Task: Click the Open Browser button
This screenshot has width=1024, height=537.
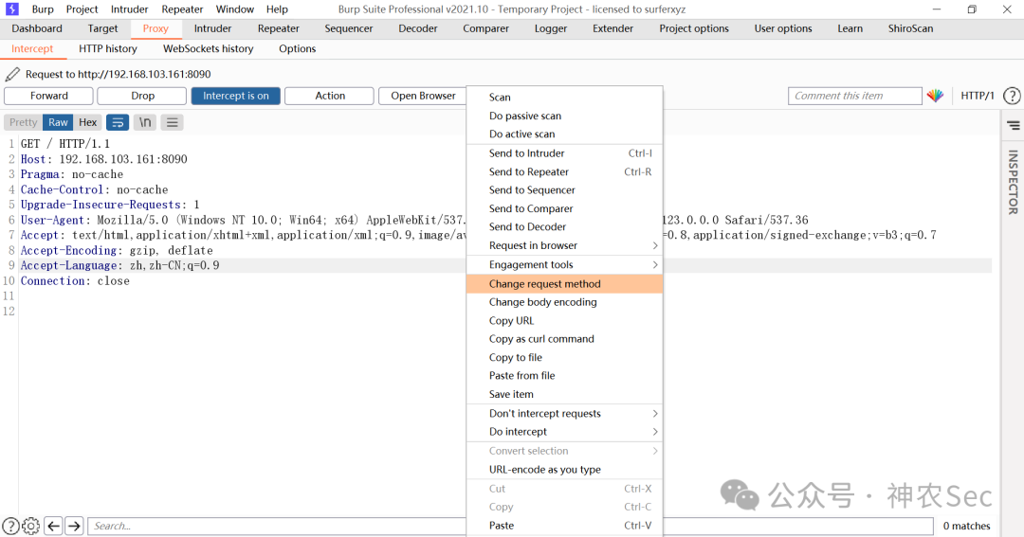Action: click(423, 96)
